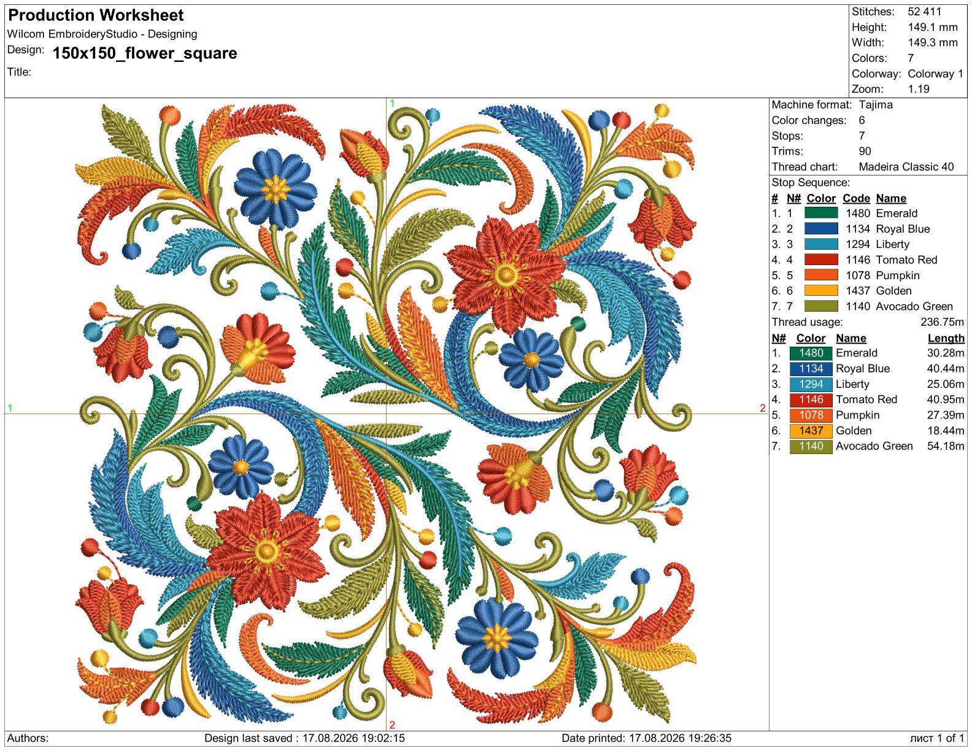
Task: Click the Stitches value "52 411"
Action: (925, 12)
